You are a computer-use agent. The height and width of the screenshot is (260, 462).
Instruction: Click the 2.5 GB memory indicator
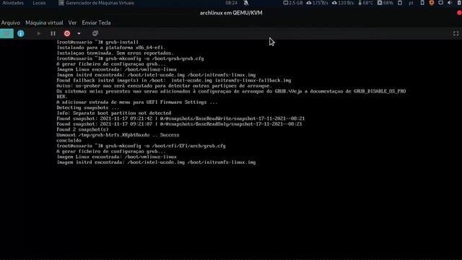tap(293, 3)
